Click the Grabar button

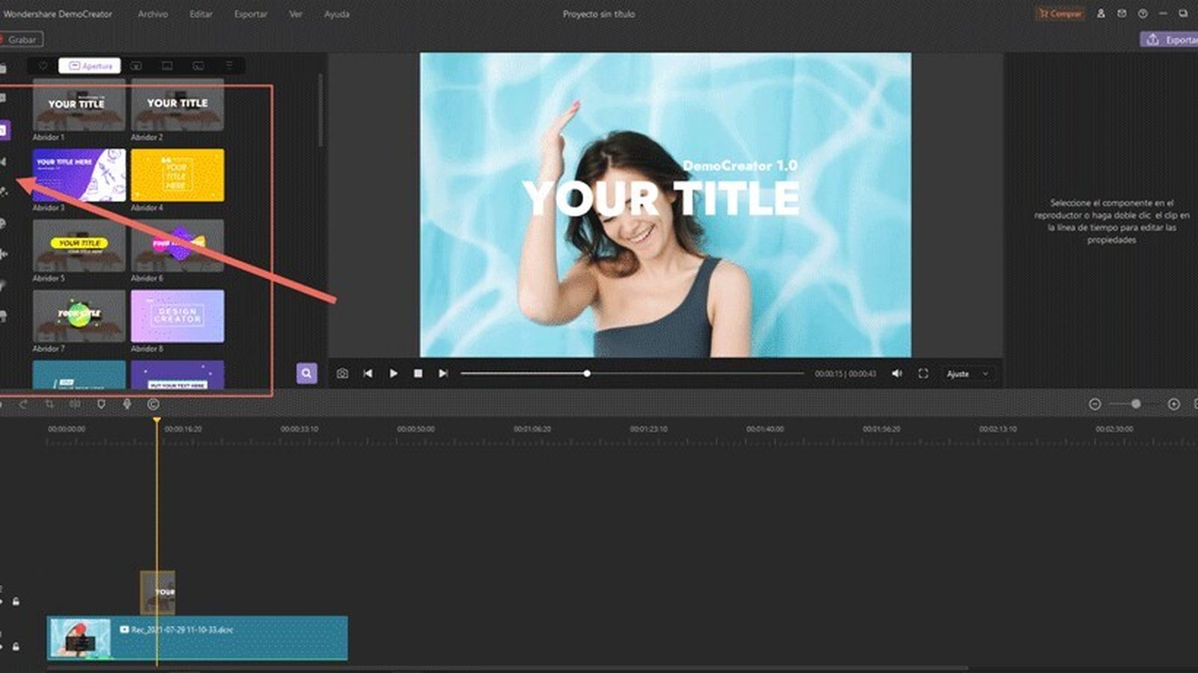[21, 40]
